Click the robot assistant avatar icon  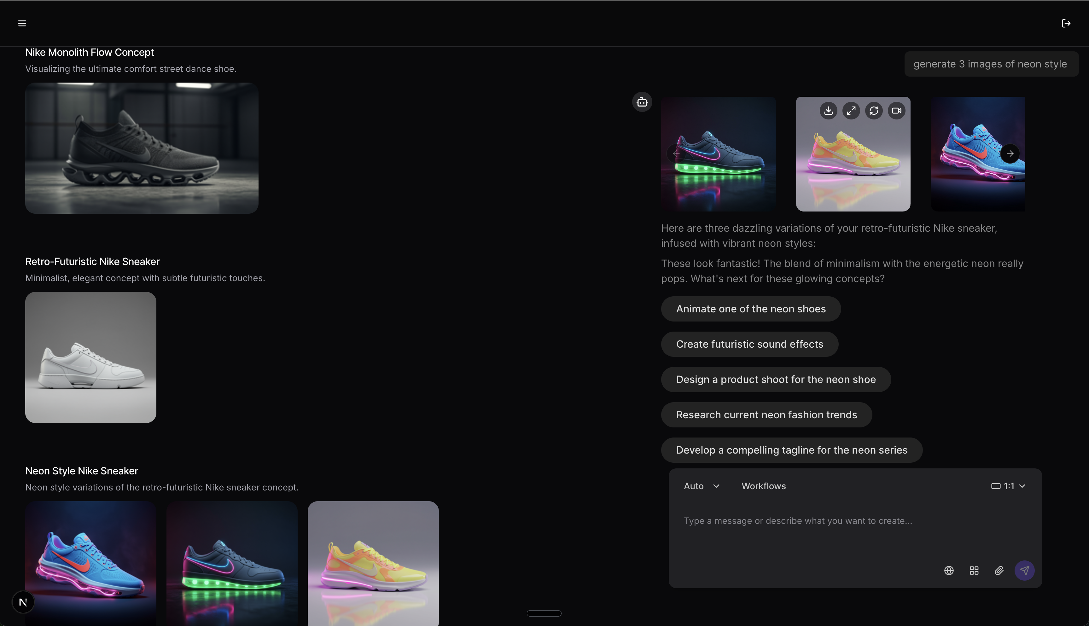(642, 102)
